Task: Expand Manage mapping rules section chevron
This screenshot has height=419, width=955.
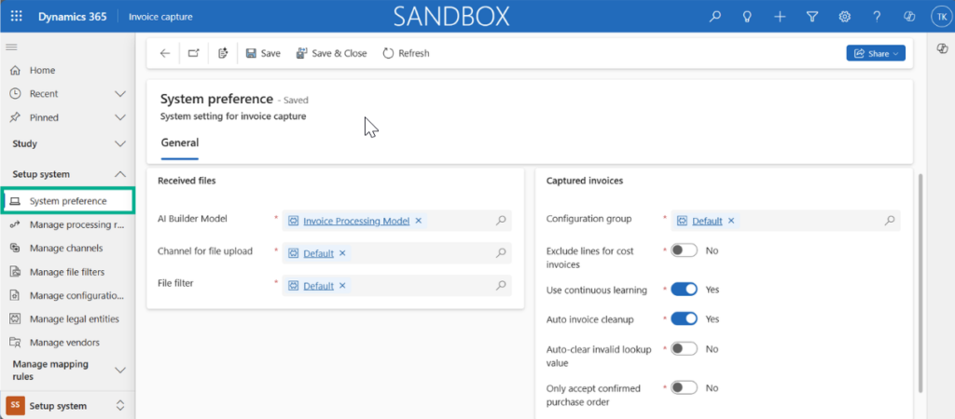Action: click(120, 371)
